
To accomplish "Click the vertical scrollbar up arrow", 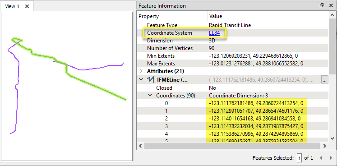I will 332,15.
